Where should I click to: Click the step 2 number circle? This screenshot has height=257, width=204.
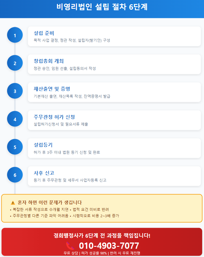15,63
